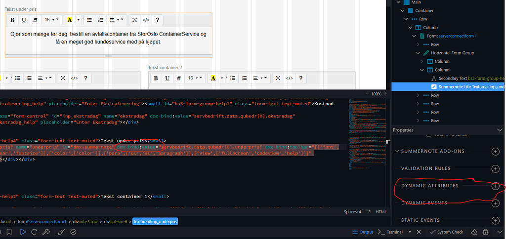Click the circled checkmark icon in bottom toolbar
506x239 pixels.
point(73,232)
